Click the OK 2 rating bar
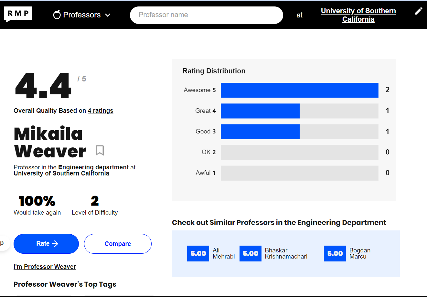This screenshot has height=297, width=427. coord(299,152)
